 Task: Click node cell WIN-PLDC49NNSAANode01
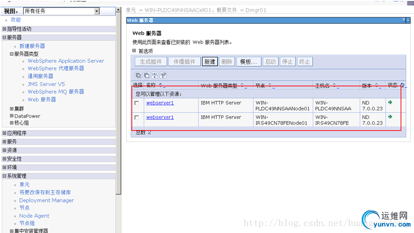[282, 106]
